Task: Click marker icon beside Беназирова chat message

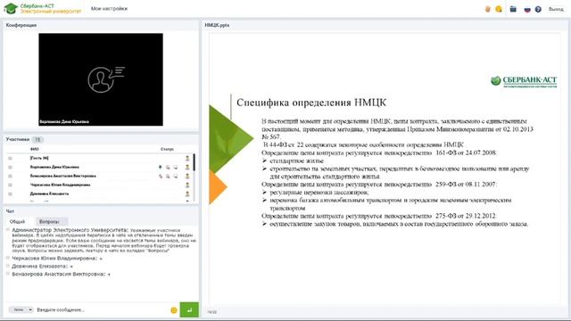Action: (x=8, y=274)
